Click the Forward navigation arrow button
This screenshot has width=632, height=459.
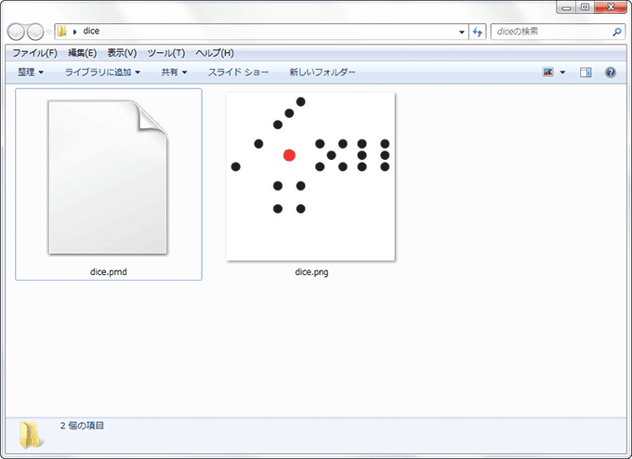tap(35, 32)
